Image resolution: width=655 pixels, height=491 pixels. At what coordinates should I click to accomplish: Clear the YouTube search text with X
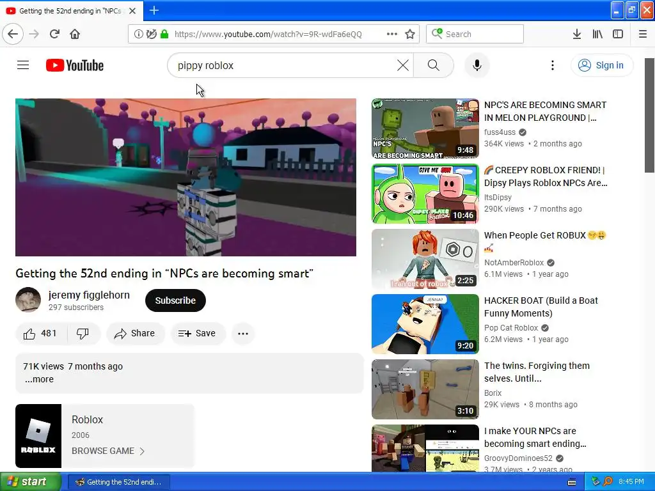pos(403,65)
